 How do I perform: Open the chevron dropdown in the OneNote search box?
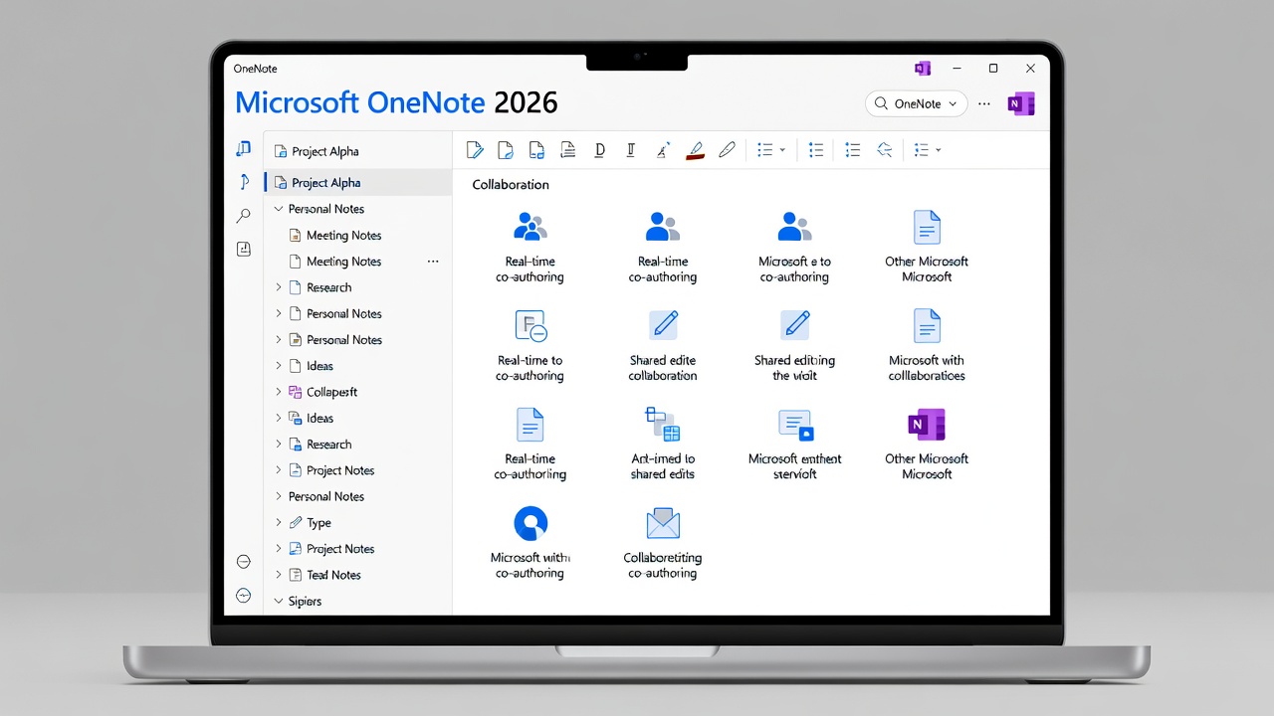click(953, 103)
